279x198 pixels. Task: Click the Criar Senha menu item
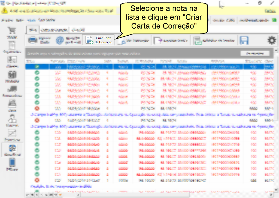tap(47, 20)
